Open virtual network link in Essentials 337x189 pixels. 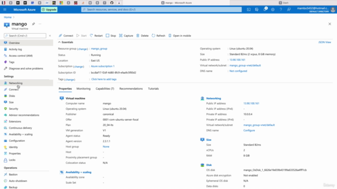pyautogui.click(x=245, y=65)
